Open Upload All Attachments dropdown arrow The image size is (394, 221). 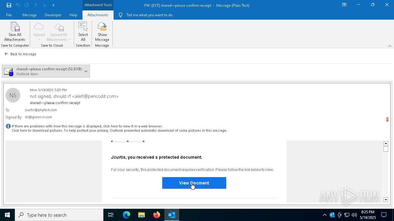click(70, 40)
